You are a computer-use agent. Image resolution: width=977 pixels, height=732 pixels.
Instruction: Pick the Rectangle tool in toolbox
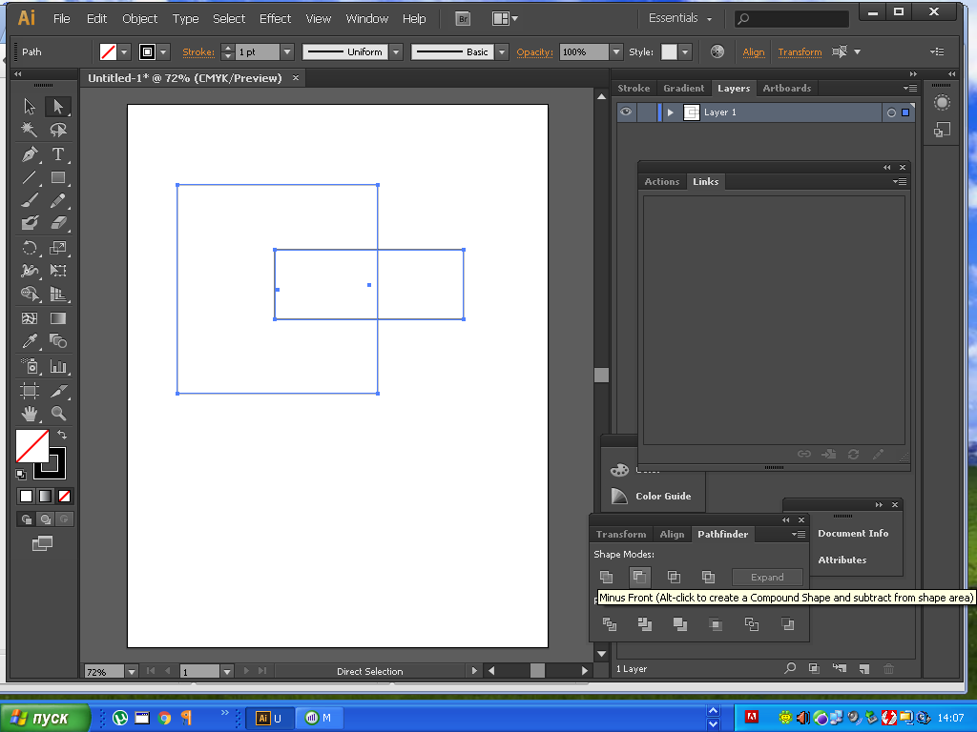coord(58,177)
